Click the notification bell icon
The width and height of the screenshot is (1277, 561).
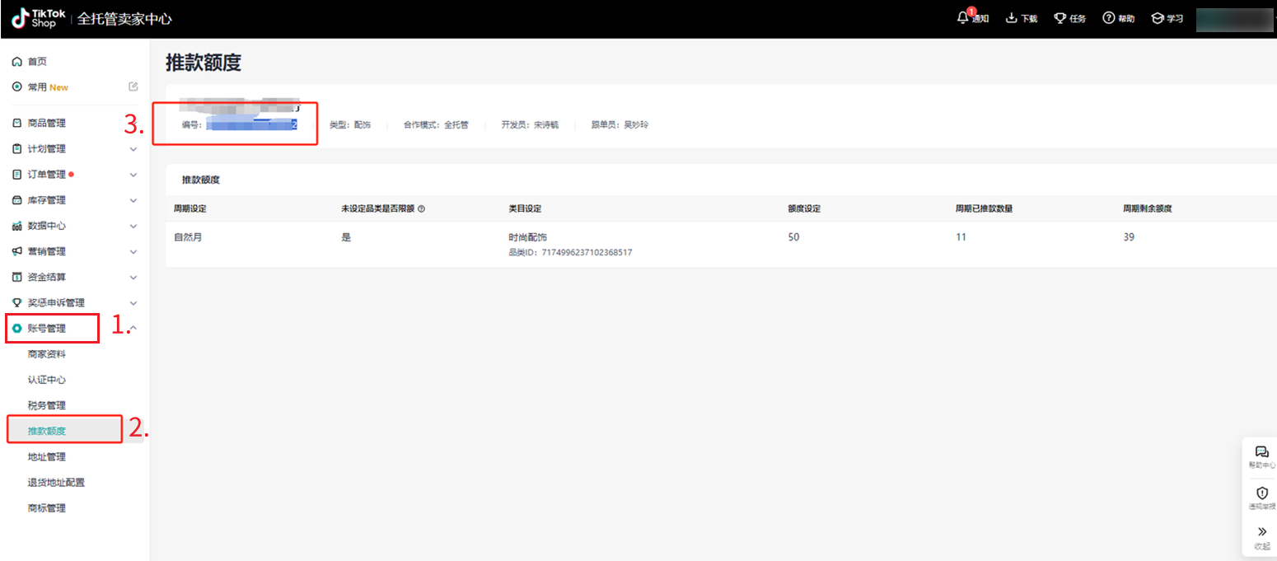(963, 18)
